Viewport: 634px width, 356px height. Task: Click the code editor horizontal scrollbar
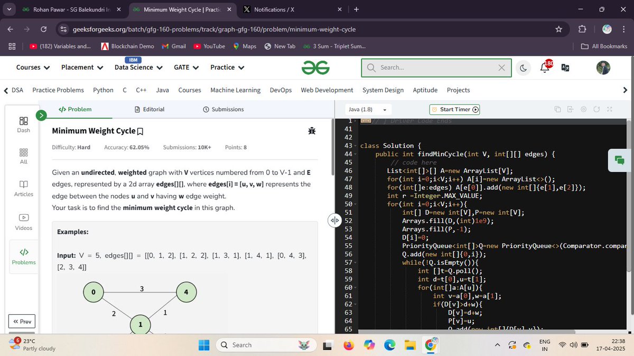pos(467,332)
